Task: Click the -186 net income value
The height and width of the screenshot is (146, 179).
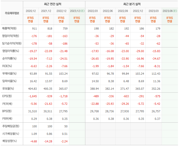Action: [x=65, y=44]
